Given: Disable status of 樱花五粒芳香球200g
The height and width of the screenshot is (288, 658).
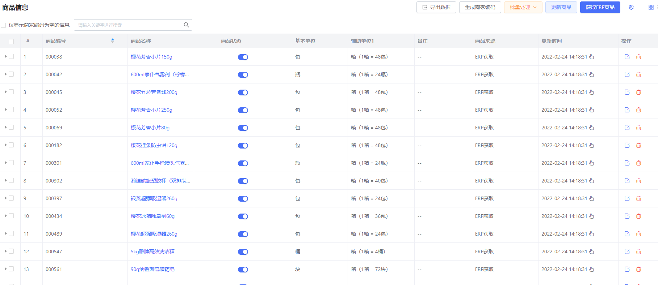Looking at the screenshot, I should pyautogui.click(x=243, y=93).
